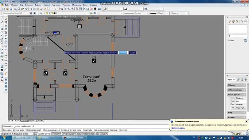Select the Erase modify tool
This screenshot has width=249, height=140.
(x=6, y=19)
